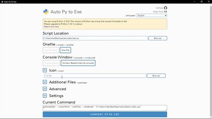The image size is (212, 119).
Task: Click the GitHub text label
Action: 160,8
